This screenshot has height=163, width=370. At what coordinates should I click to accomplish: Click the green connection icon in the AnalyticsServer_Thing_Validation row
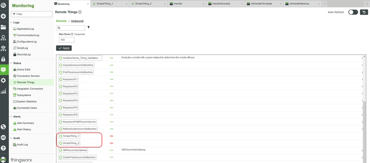click(112, 58)
